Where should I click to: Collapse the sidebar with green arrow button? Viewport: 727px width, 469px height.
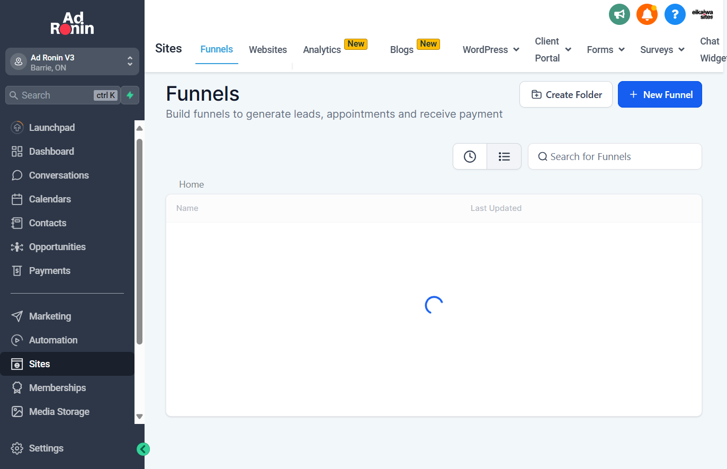[x=143, y=449]
